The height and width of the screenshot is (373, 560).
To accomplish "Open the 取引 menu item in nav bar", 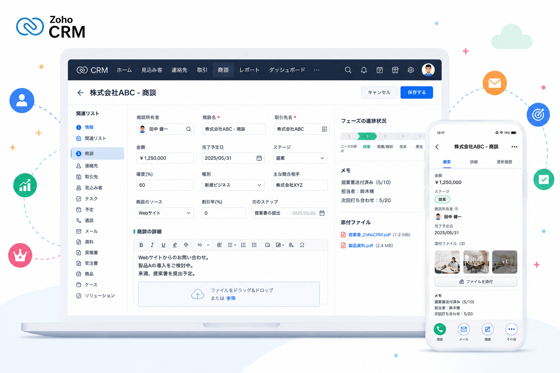I will tap(202, 70).
